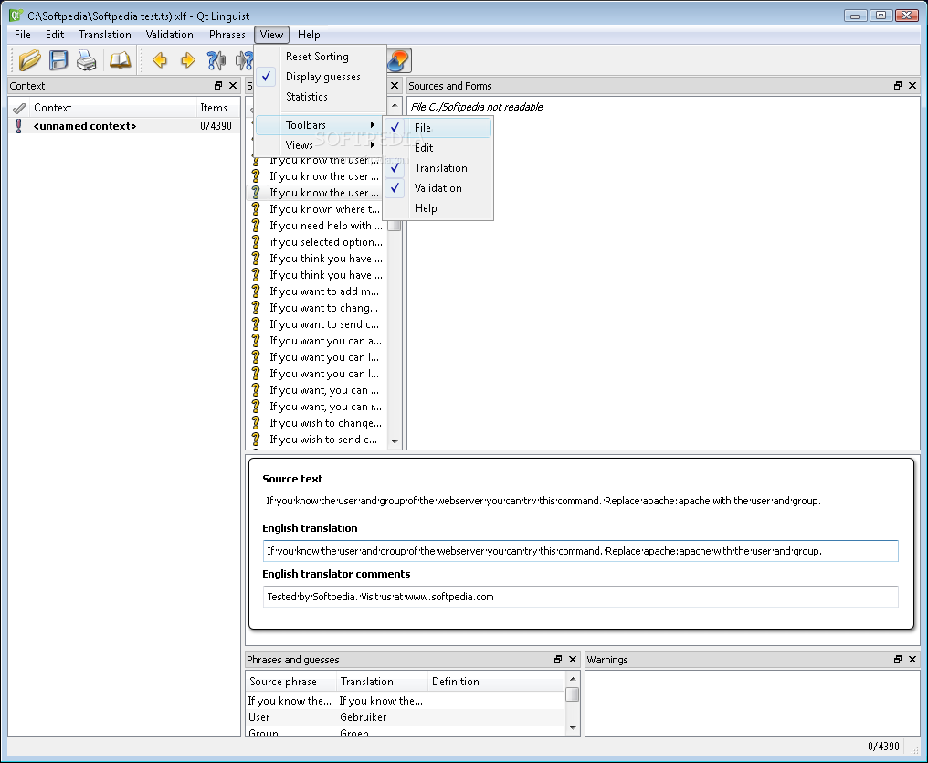Select the 'If you wish to send c...' string
The height and width of the screenshot is (763, 928).
tap(318, 440)
